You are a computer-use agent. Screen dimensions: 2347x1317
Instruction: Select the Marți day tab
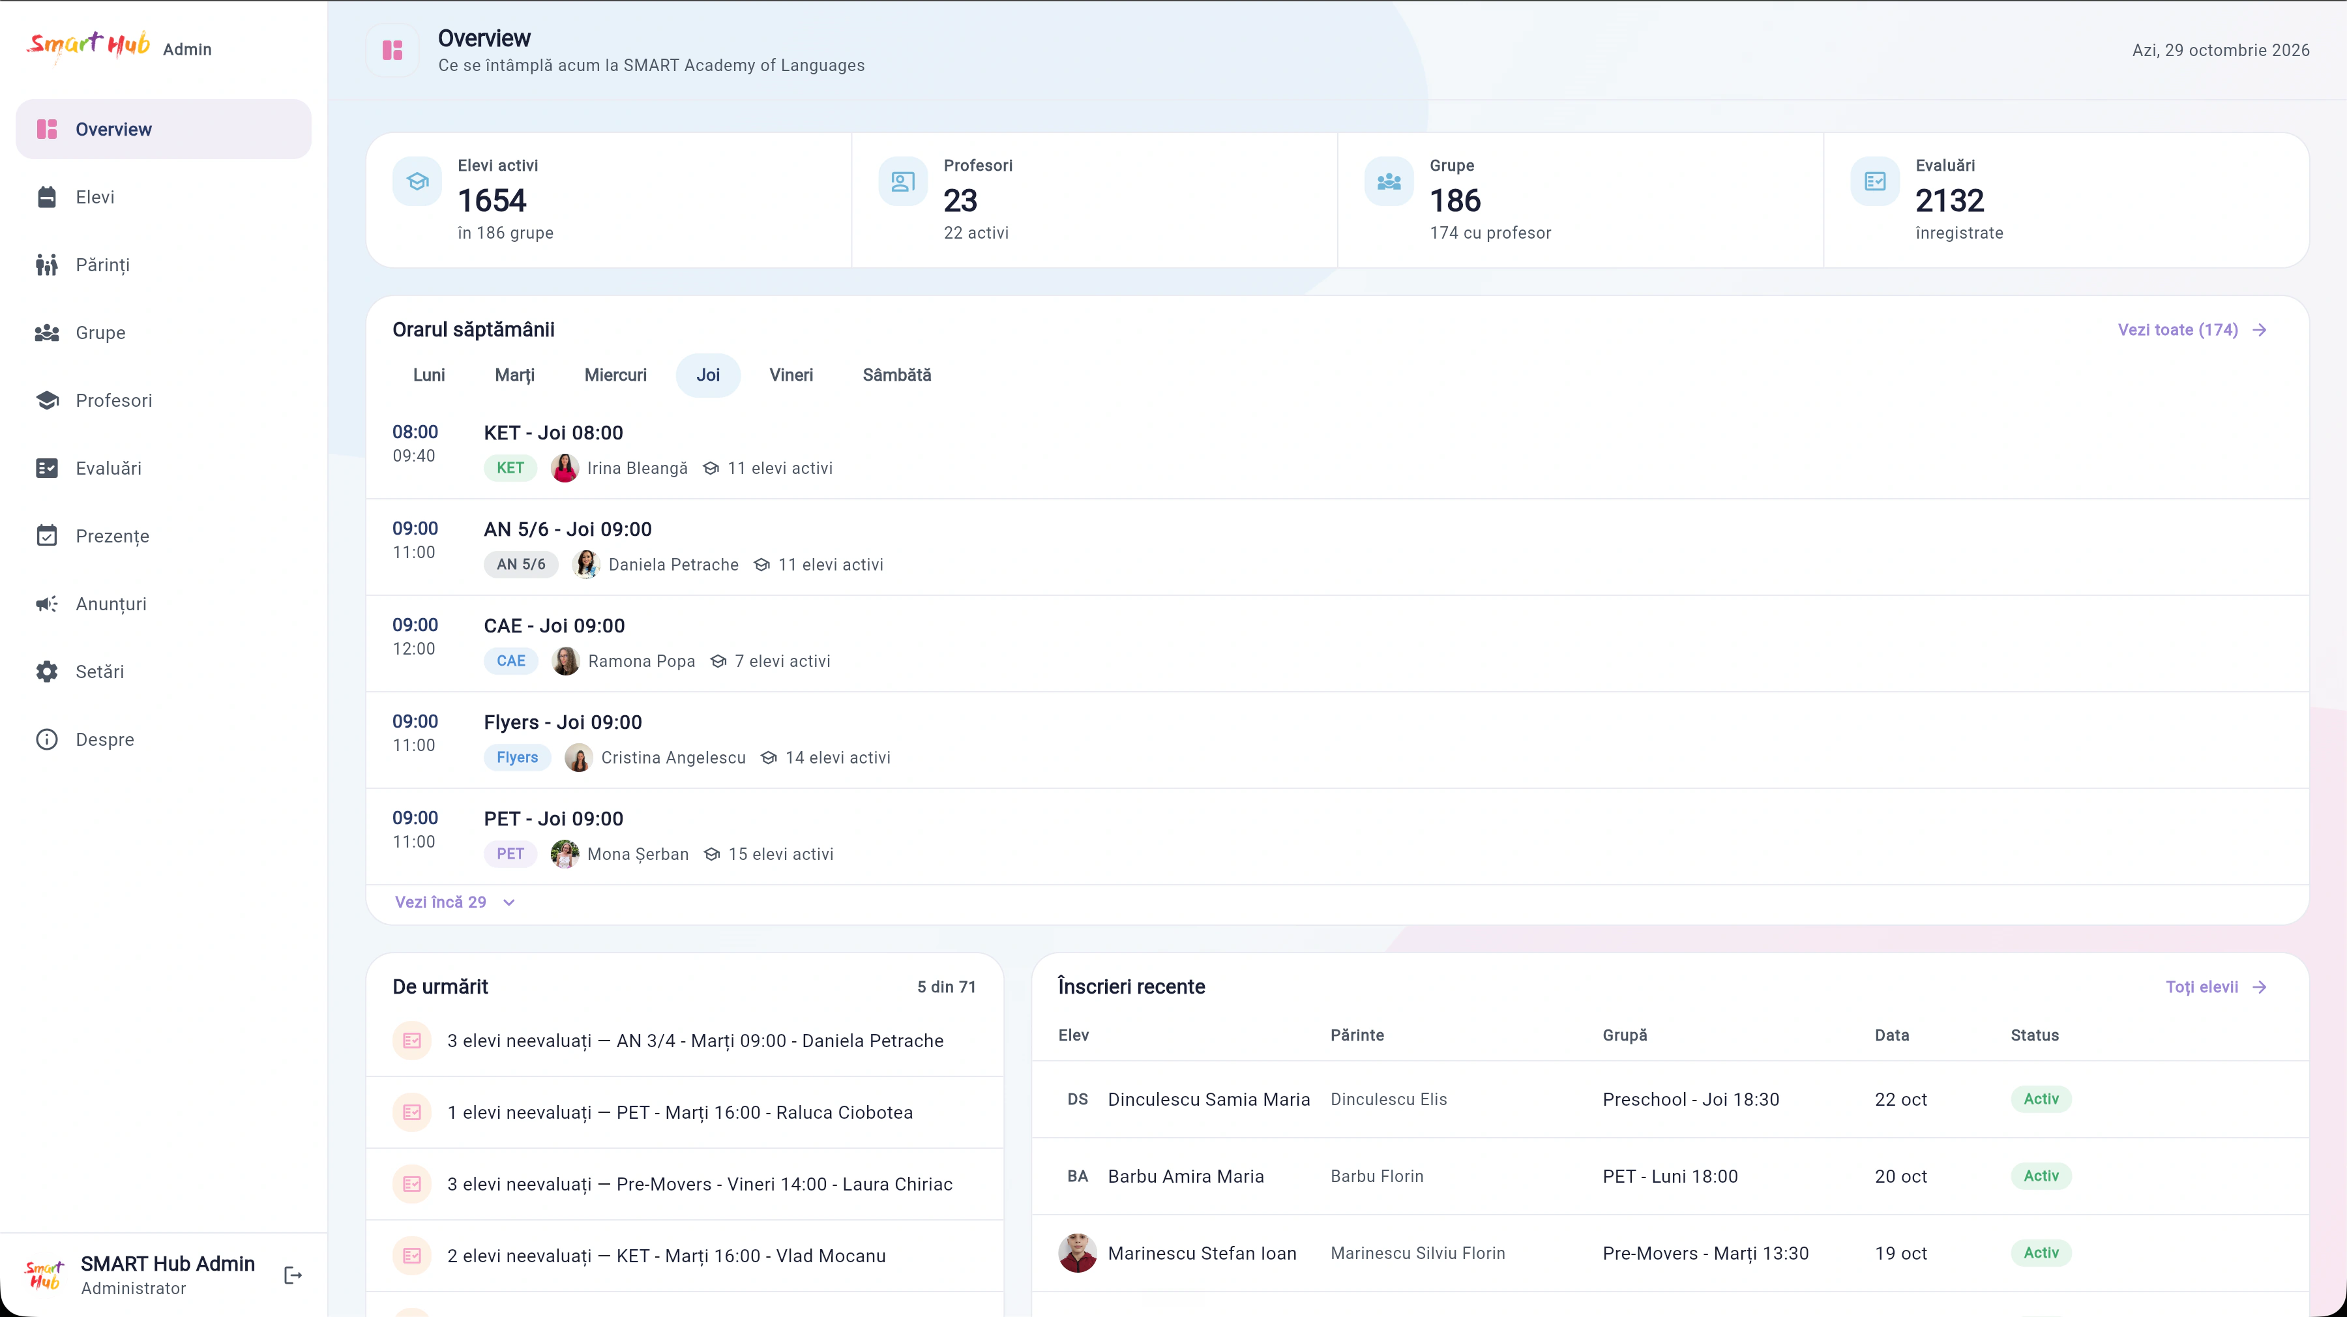point(515,376)
